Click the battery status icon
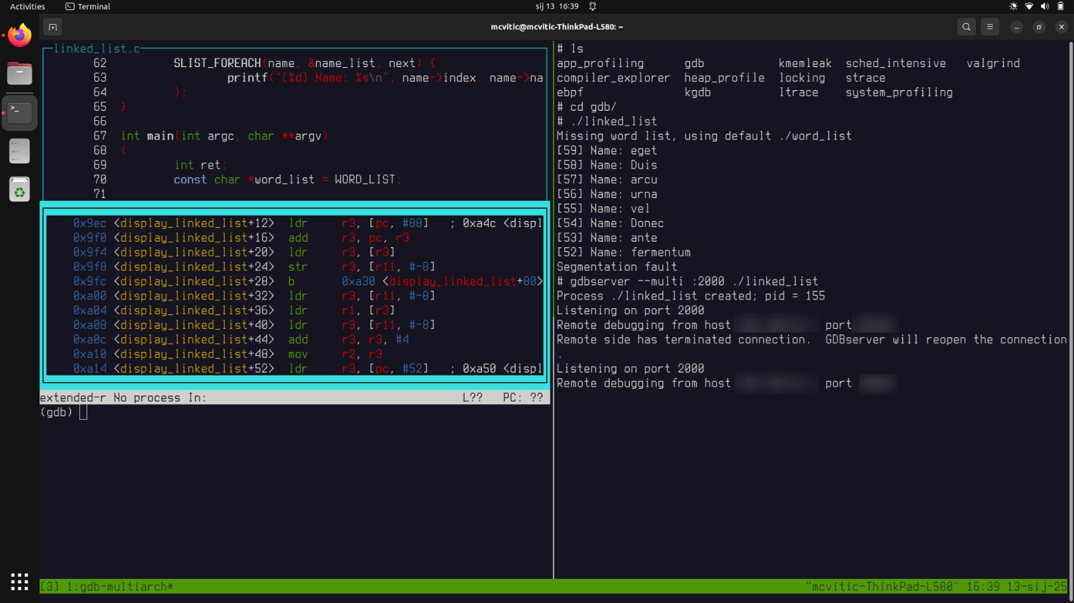Image resolution: width=1074 pixels, height=603 pixels. click(x=1061, y=6)
